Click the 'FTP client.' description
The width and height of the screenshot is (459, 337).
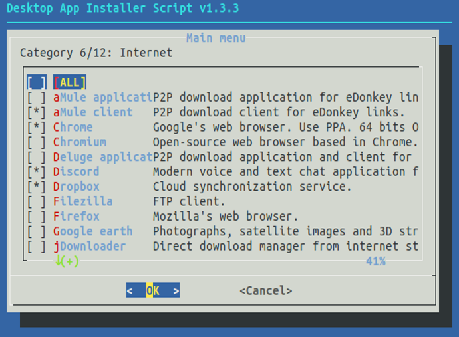pos(189,201)
